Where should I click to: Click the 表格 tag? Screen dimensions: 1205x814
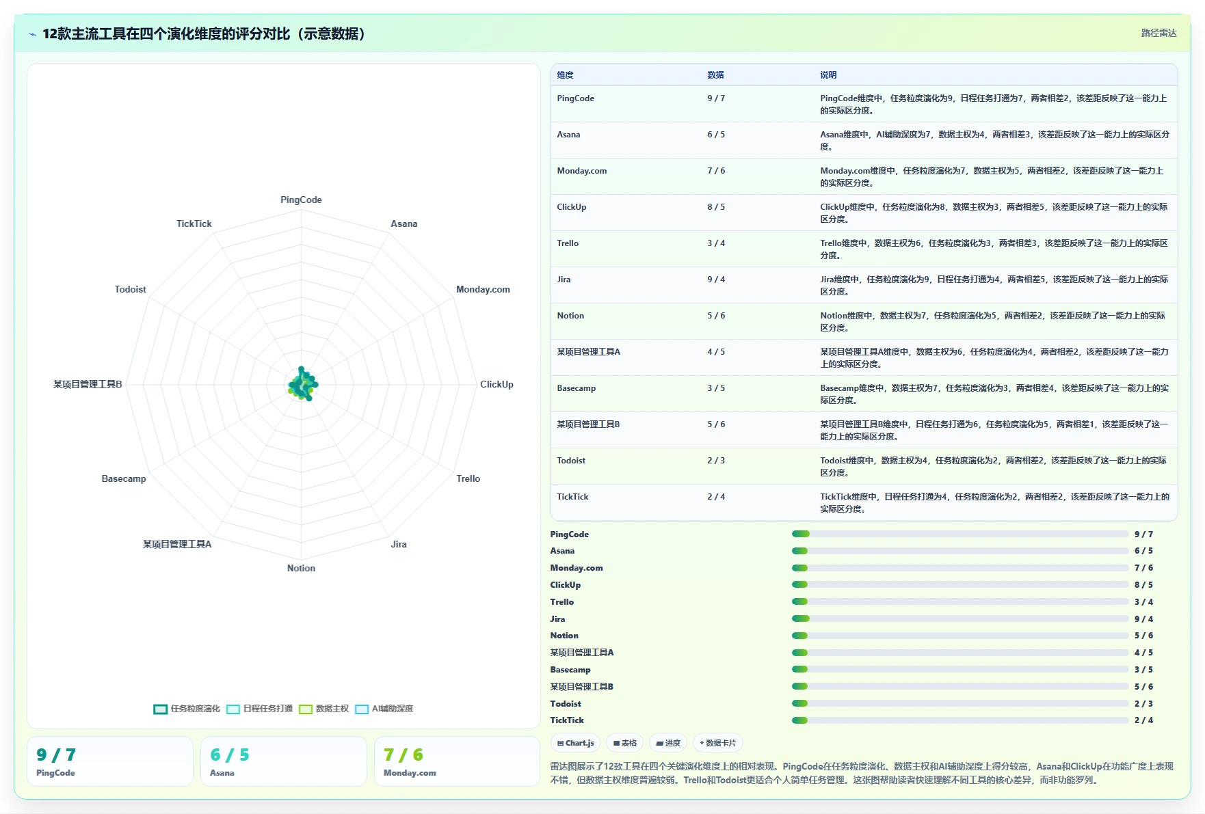pyautogui.click(x=625, y=743)
